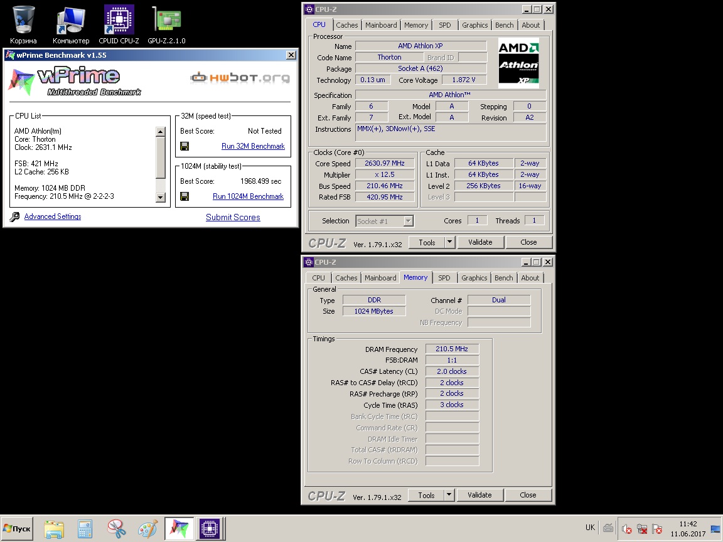The height and width of the screenshot is (542, 723).
Task: Open the Пуск Start button
Action: [17, 529]
